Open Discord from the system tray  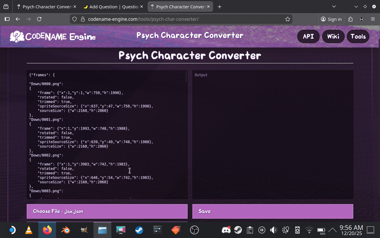click(226, 230)
